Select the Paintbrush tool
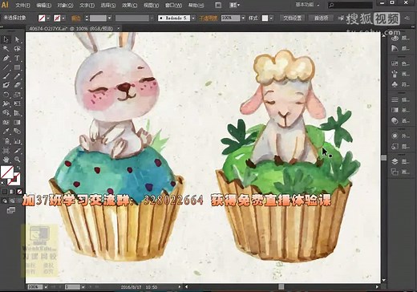417x292 pixels. click(x=6, y=76)
